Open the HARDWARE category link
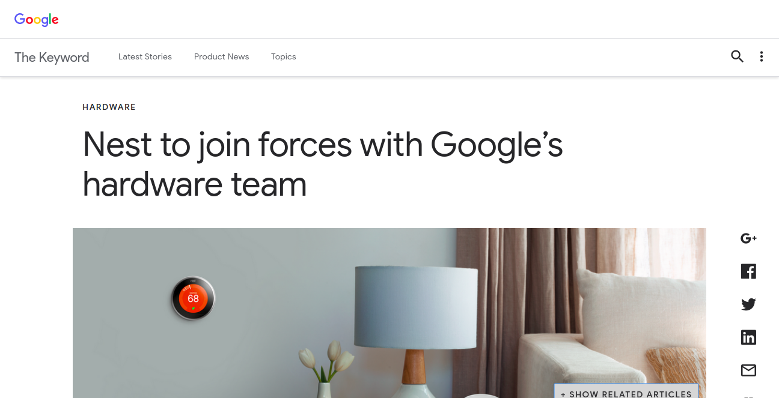Screen dimensions: 779x398 pos(109,107)
